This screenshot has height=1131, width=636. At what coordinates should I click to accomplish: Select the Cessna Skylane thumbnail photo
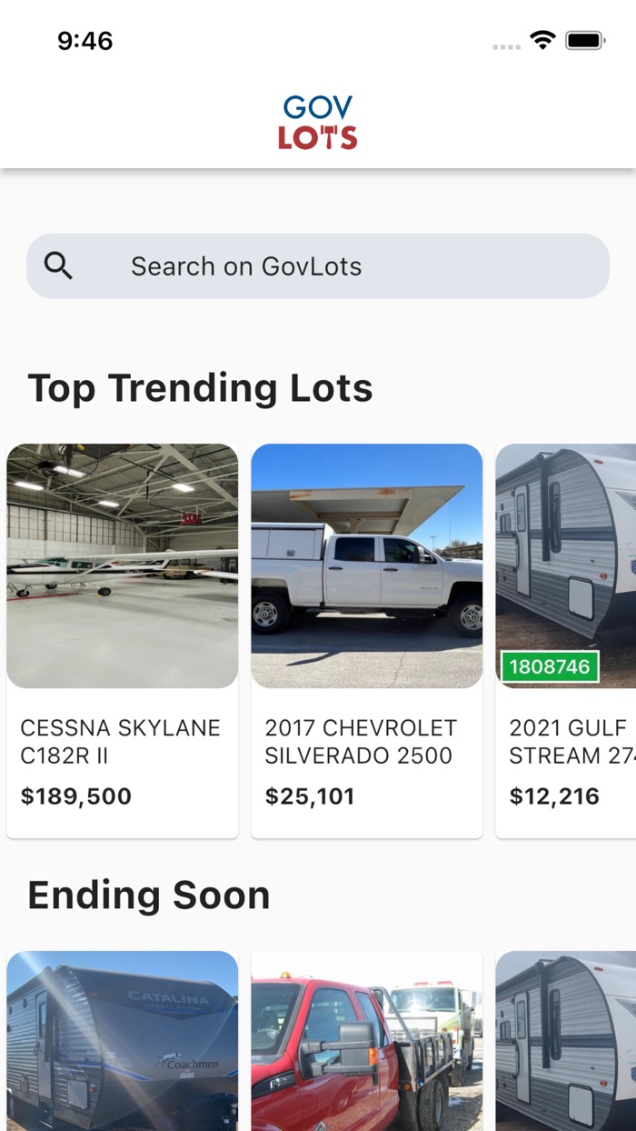coord(122,565)
